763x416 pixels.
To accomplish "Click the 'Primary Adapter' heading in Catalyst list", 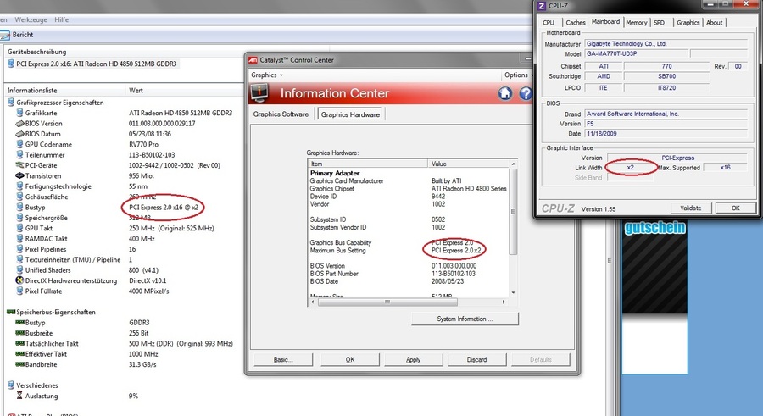I will pos(335,173).
